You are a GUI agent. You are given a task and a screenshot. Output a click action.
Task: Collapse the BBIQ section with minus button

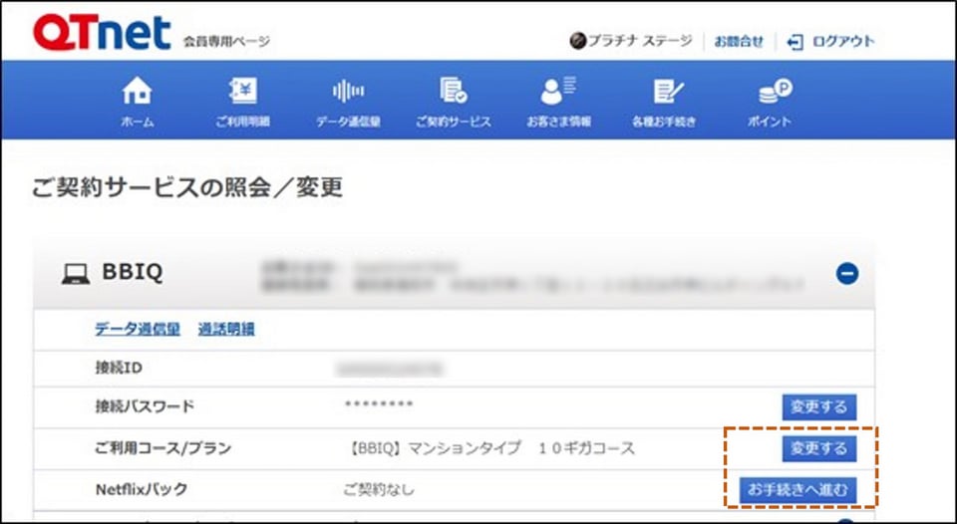pyautogui.click(x=847, y=273)
